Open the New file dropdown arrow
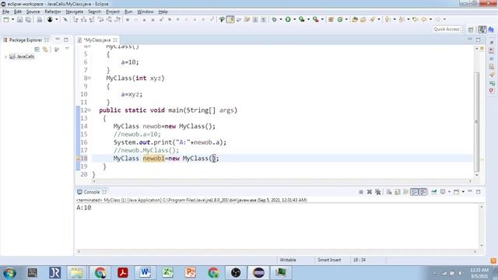Viewport: 498px width, 280px height. click(12, 19)
